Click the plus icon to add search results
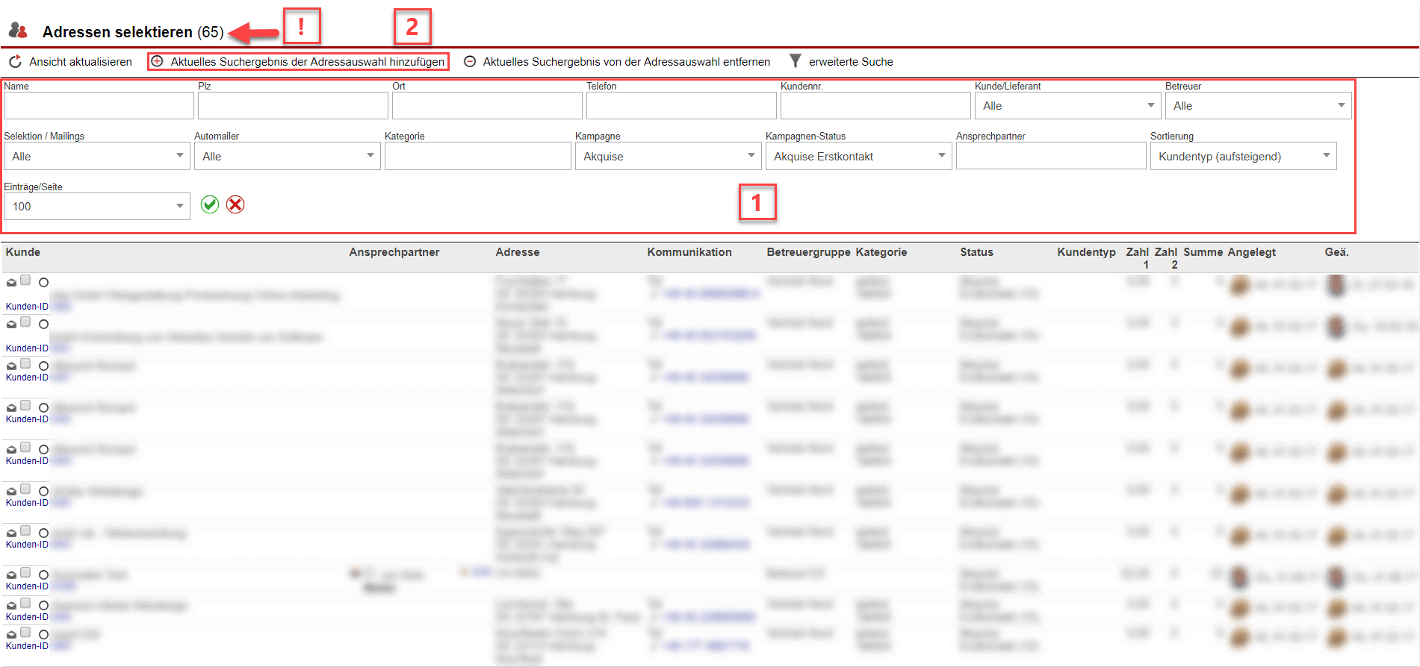 pos(158,61)
